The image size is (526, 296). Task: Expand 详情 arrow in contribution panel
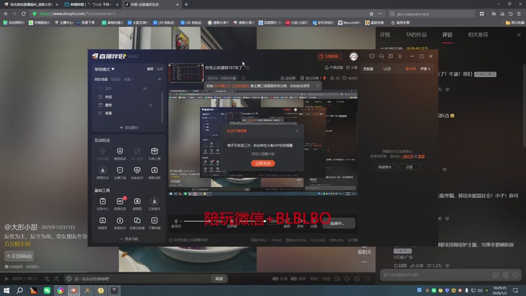pyautogui.click(x=425, y=69)
